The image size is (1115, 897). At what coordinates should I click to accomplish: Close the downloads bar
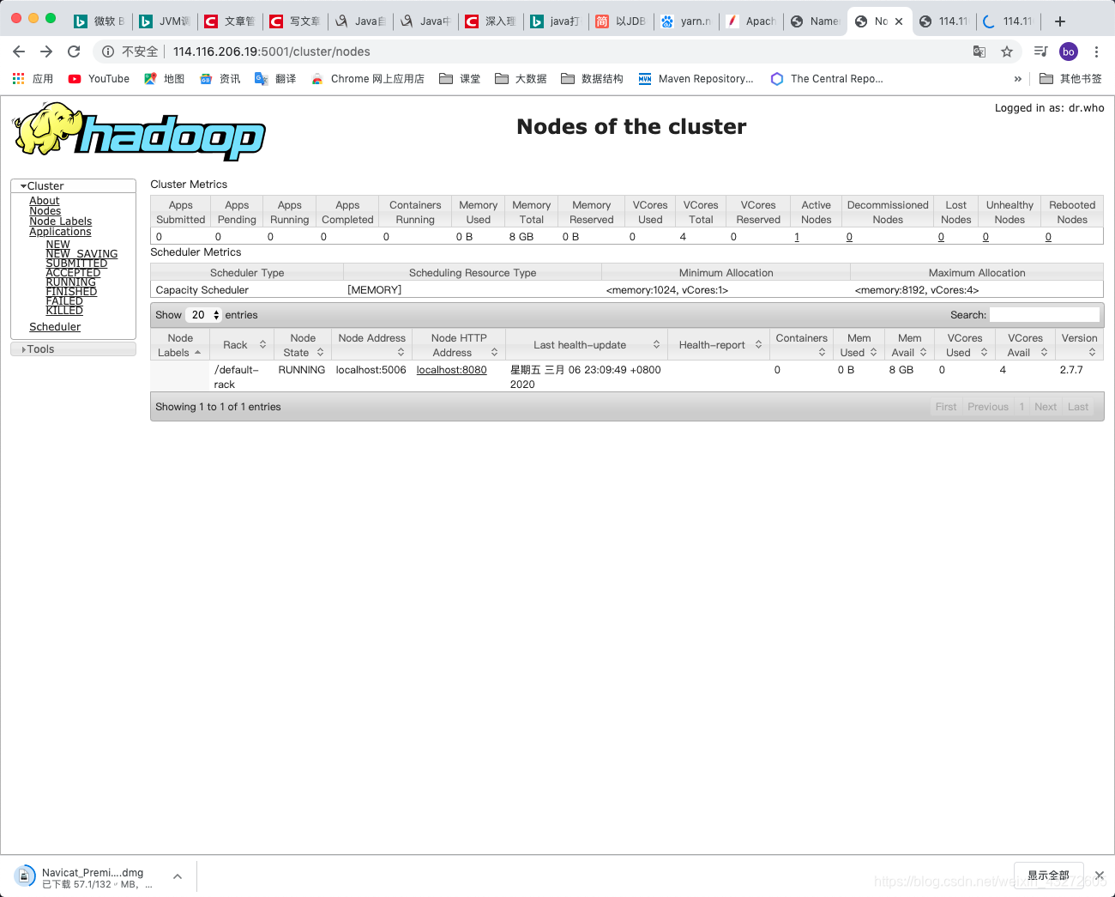coord(1100,876)
